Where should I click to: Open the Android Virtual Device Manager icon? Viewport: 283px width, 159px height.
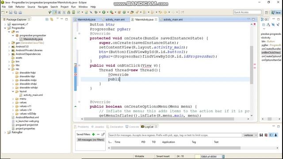pyautogui.click(x=73, y=12)
